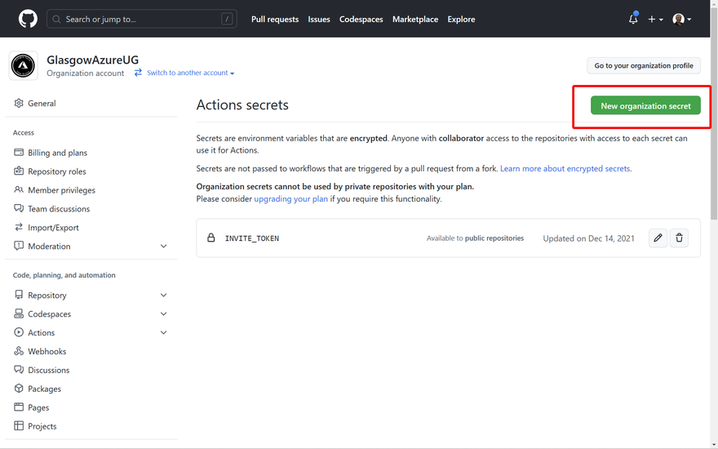Open the notifications bell
Image resolution: width=718 pixels, height=449 pixels.
(x=633, y=19)
